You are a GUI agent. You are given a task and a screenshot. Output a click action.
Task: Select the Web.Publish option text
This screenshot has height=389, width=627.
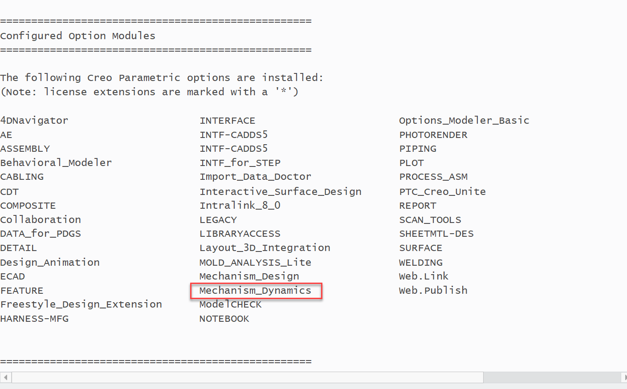[x=433, y=290]
